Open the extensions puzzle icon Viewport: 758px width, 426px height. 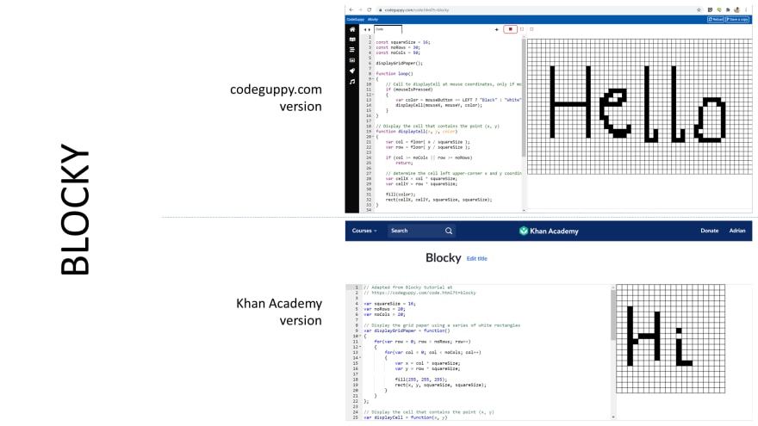728,9
